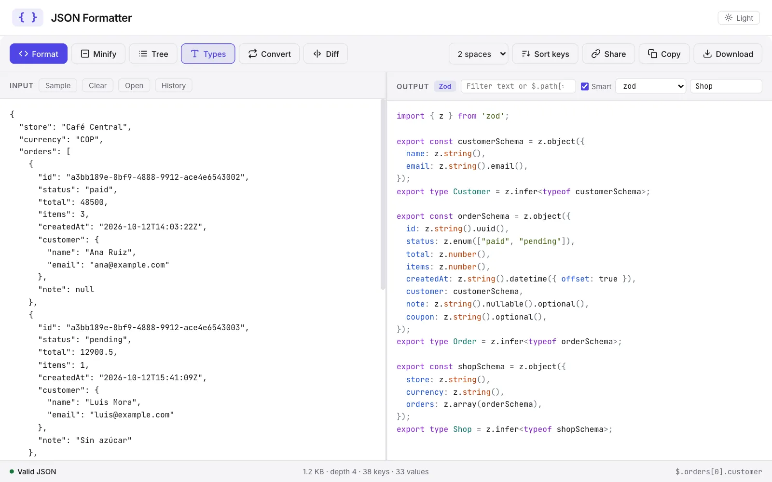The height and width of the screenshot is (482, 772).
Task: Uncheck the Smart checkbox
Action: point(585,86)
